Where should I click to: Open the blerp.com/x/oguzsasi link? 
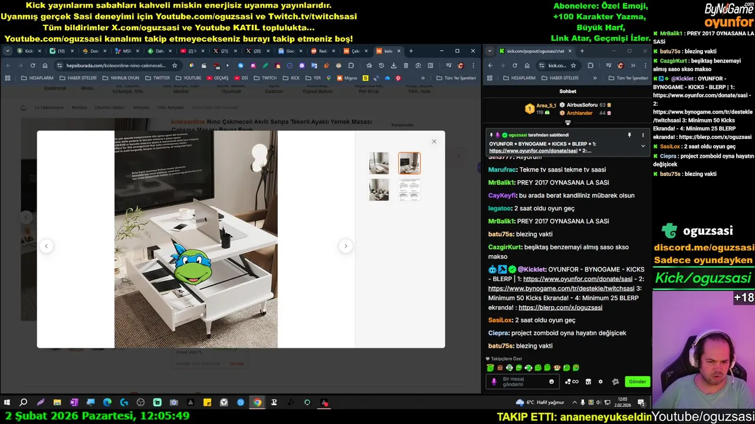tap(560, 307)
